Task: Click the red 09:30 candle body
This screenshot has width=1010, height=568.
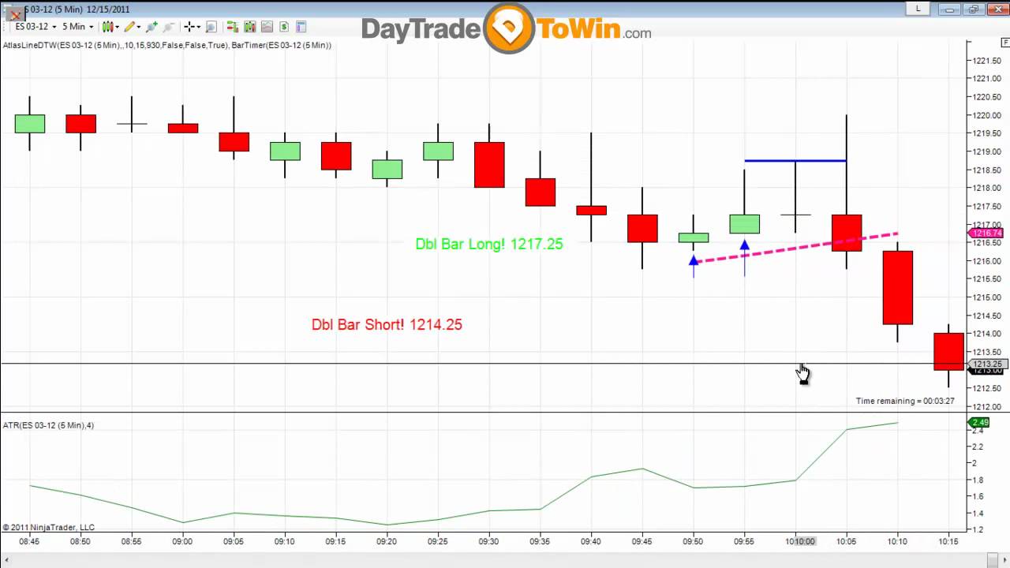Action: coord(489,165)
